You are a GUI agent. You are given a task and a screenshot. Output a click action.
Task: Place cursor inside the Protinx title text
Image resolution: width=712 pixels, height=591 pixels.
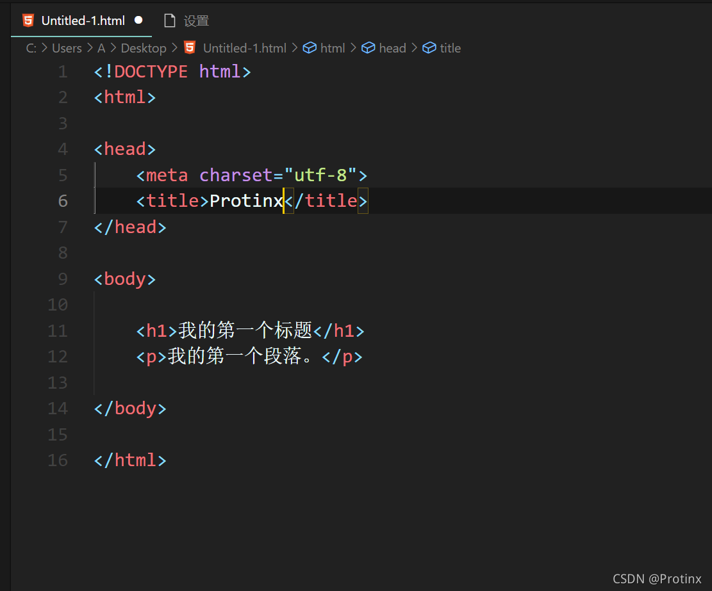[245, 200]
